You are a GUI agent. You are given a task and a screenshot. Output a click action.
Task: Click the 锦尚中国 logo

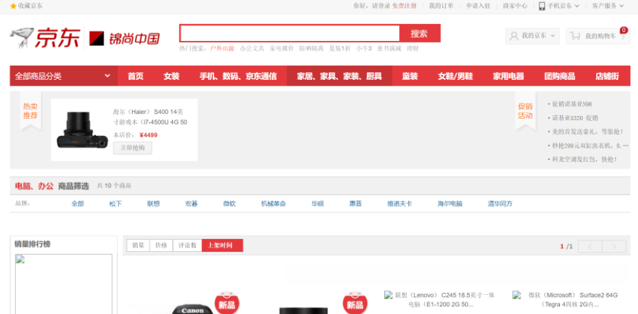125,38
